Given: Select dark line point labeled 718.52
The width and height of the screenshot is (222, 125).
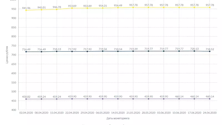Looking at the screenshot, I should [210, 51].
